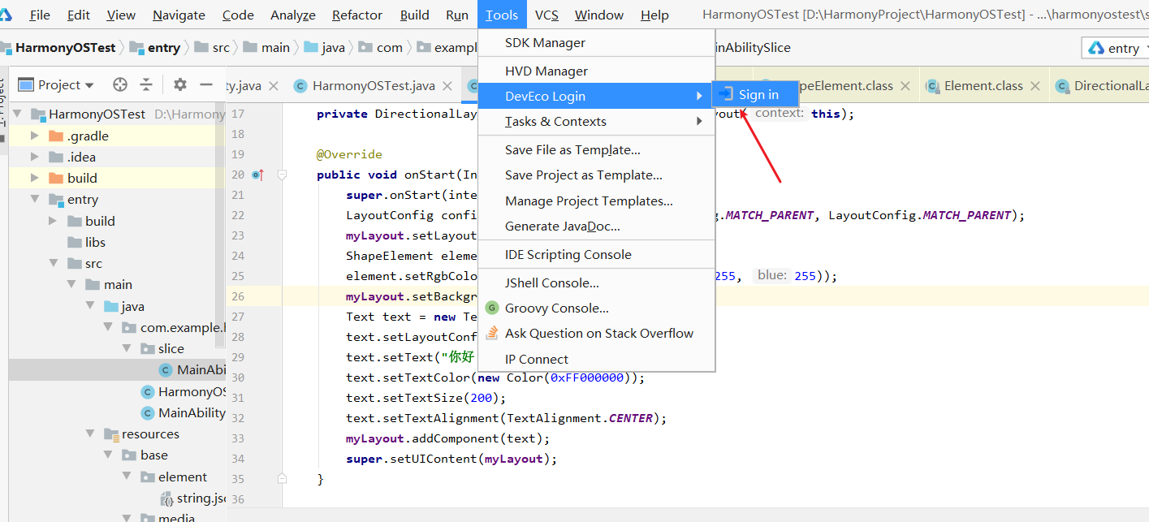
Task: Click the override gutter icon on line 20
Action: coord(257,175)
